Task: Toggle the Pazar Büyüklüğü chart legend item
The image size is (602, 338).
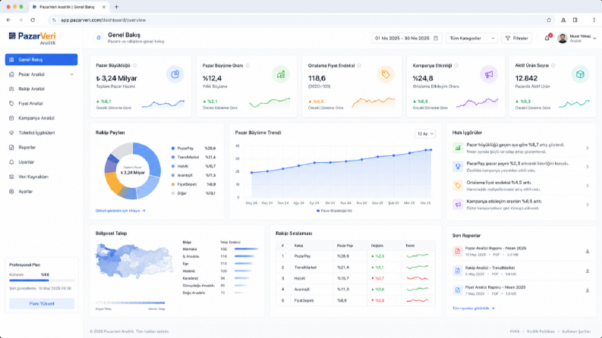Action: [x=334, y=211]
